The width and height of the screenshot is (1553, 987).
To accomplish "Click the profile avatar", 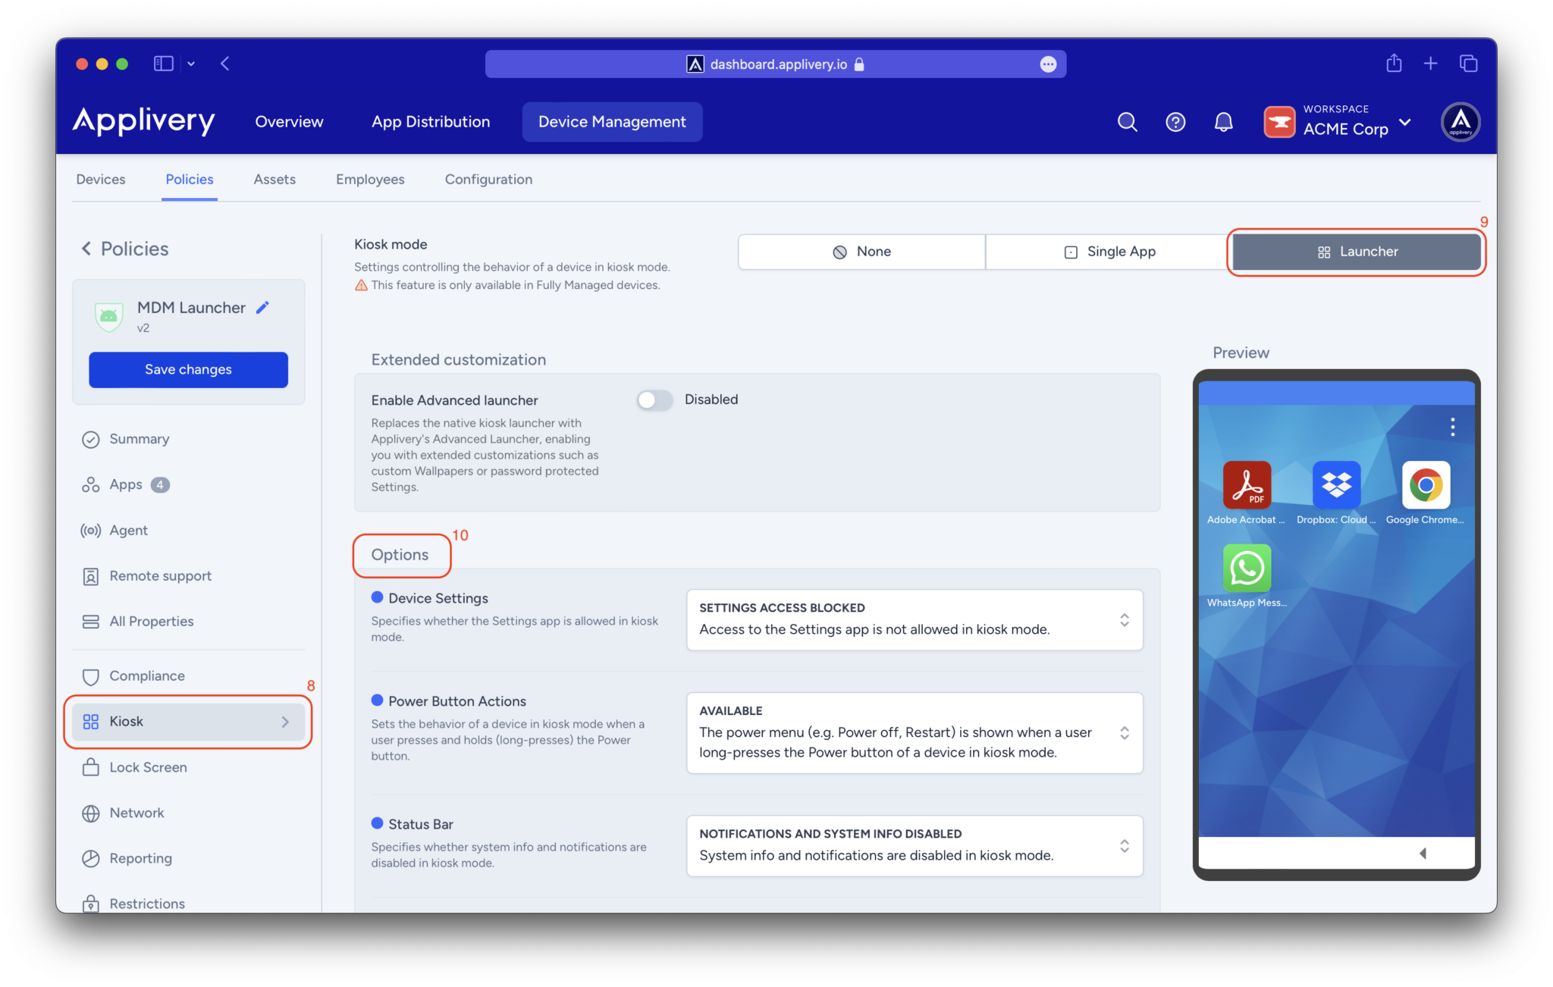I will pos(1460,121).
